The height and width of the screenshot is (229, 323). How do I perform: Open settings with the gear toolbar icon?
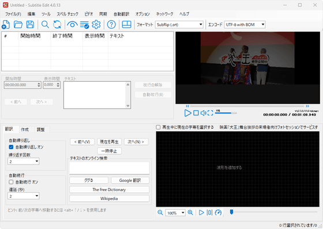click(96, 25)
